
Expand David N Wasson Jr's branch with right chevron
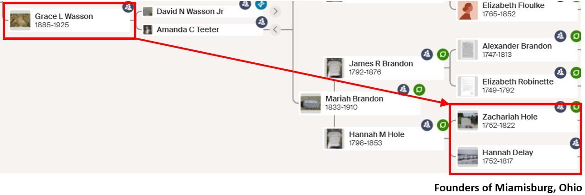pos(275,12)
